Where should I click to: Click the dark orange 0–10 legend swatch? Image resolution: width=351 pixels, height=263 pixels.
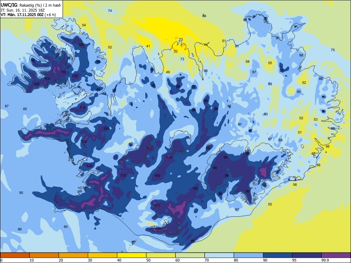click(15, 255)
